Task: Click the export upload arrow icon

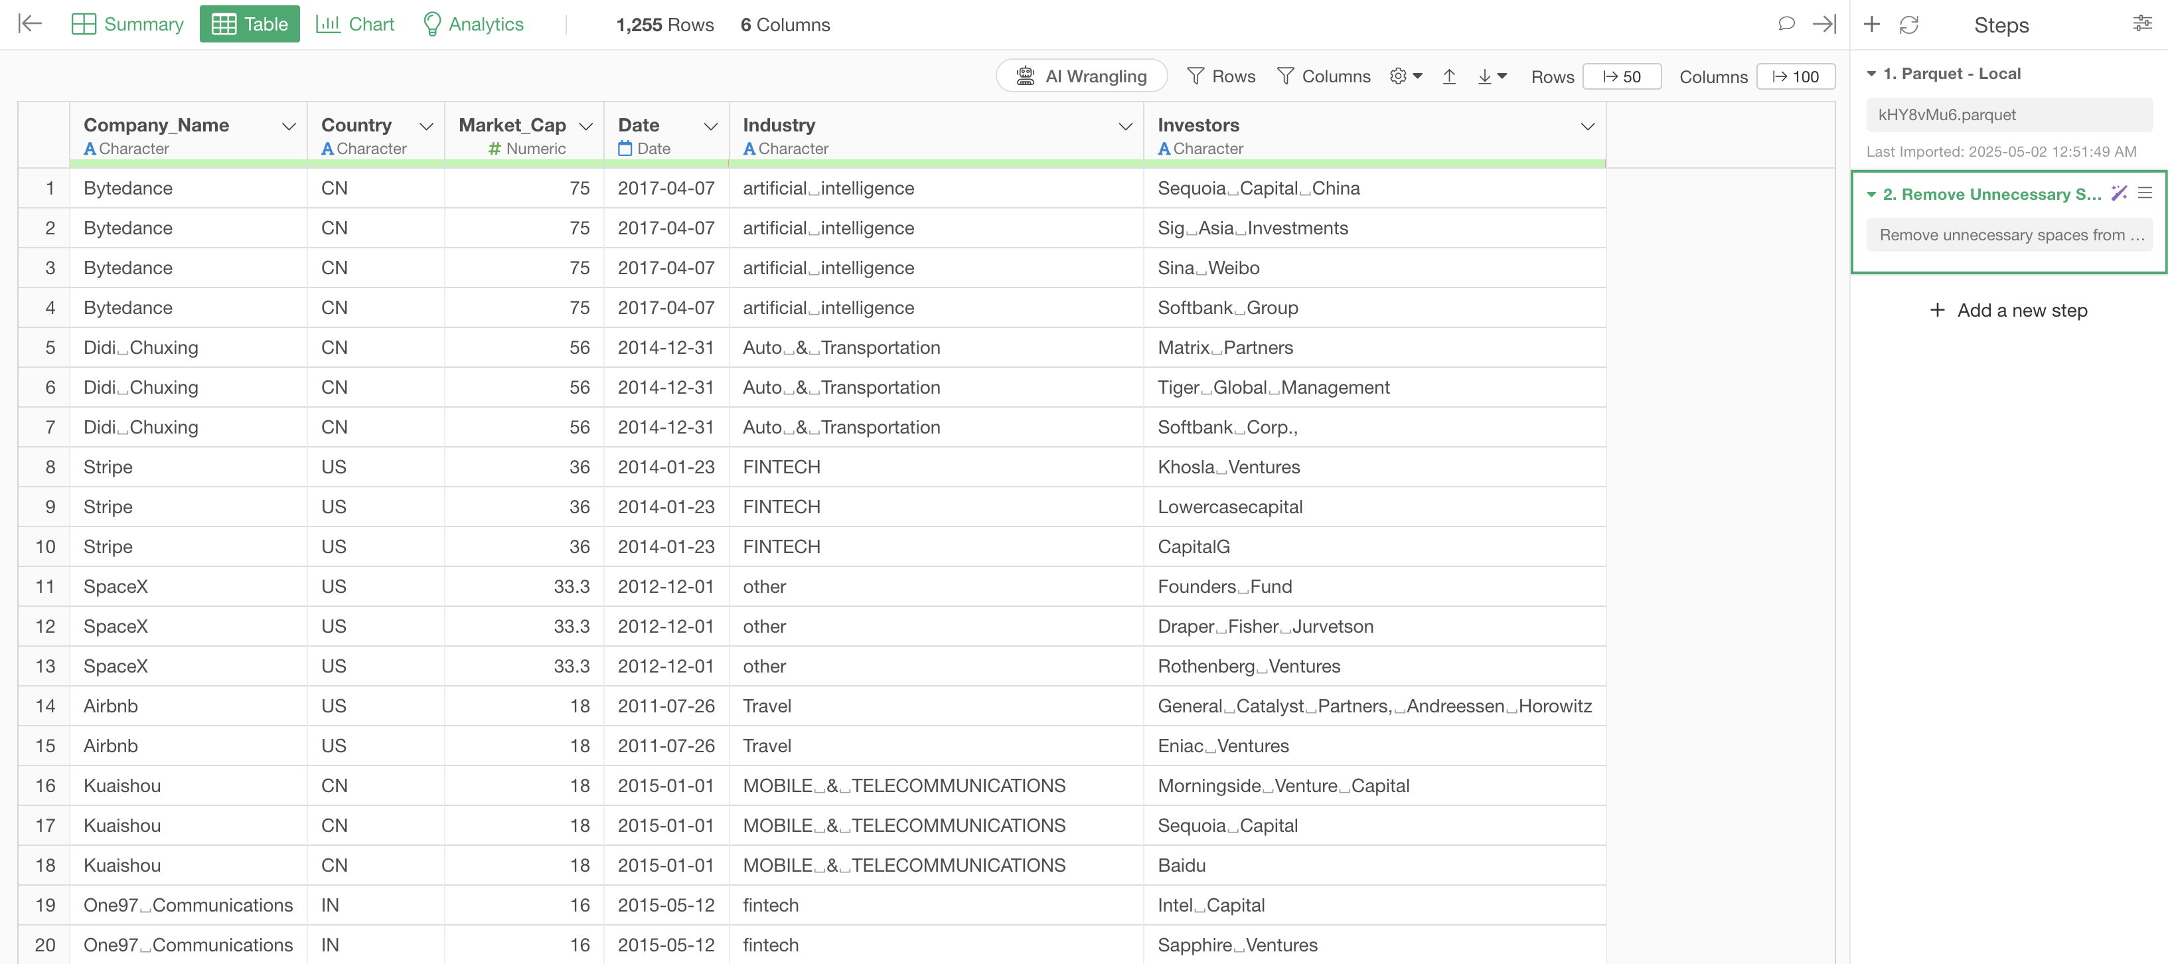Action: (x=1449, y=76)
